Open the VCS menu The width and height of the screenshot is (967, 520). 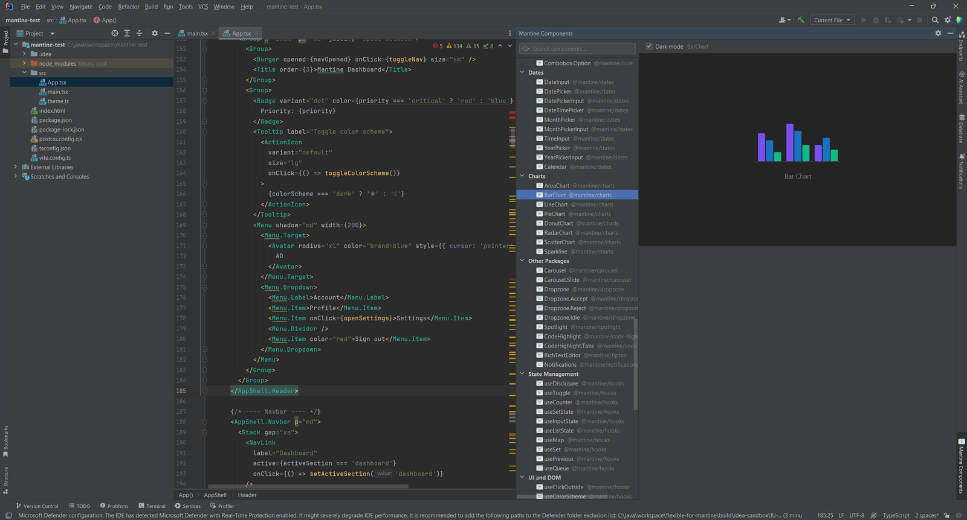tap(203, 7)
